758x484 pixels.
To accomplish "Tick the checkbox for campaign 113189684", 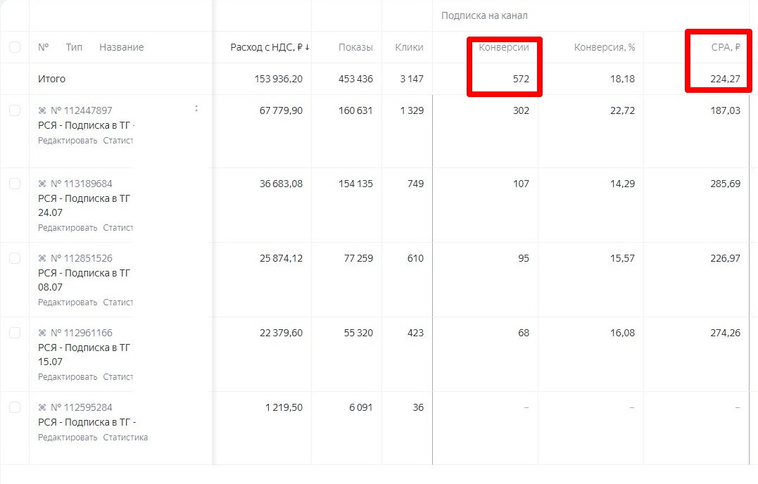I will click(x=15, y=184).
